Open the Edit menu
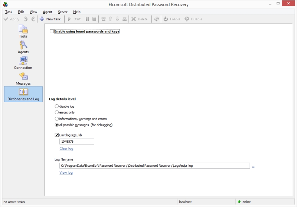The image size is (297, 207). point(21,12)
